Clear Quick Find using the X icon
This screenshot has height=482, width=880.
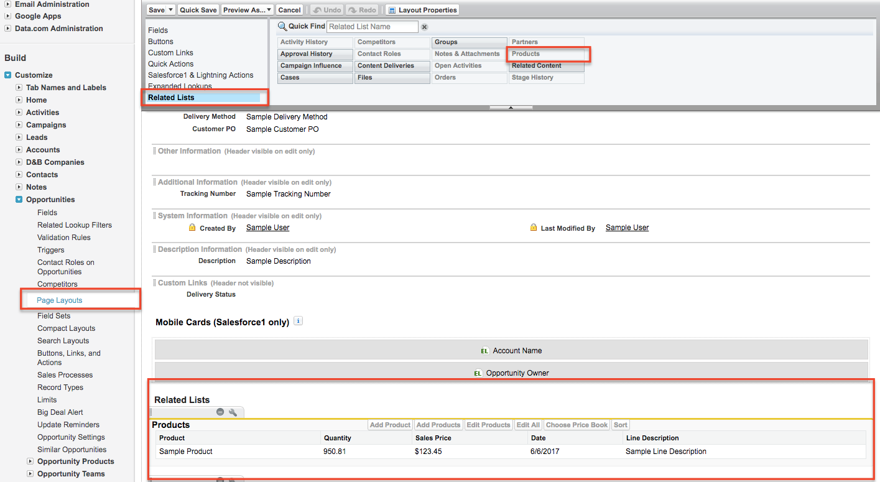pyautogui.click(x=424, y=27)
